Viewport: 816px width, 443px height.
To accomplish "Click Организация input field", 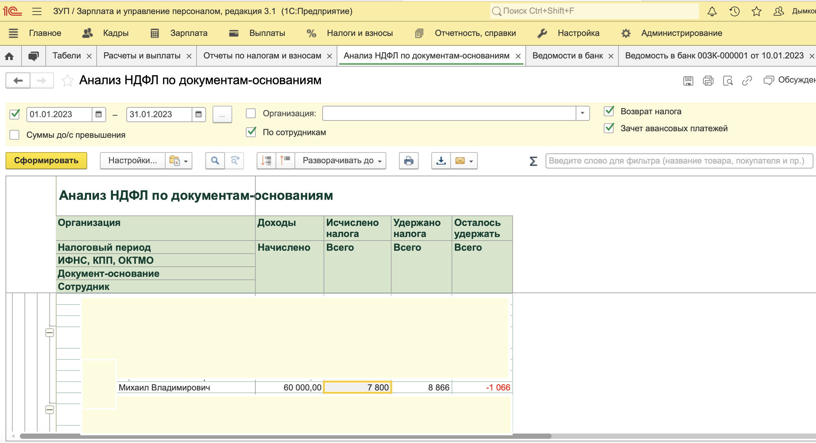I will click(449, 113).
